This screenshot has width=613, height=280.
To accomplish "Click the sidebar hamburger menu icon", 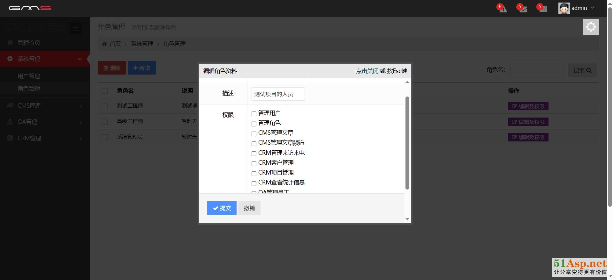I will pyautogui.click(x=76, y=29).
